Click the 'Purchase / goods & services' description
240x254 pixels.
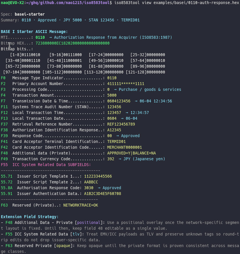click(x=150, y=90)
